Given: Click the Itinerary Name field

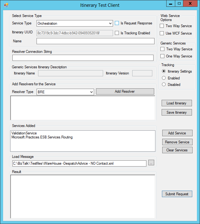Looking at the screenshot, I should tap(71, 73).
